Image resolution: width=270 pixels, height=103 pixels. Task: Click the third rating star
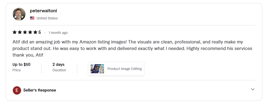pos(25,32)
